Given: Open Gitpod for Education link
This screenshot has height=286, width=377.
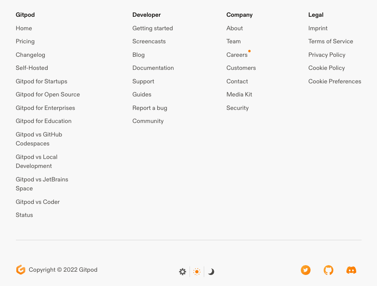Looking at the screenshot, I should click(x=44, y=121).
